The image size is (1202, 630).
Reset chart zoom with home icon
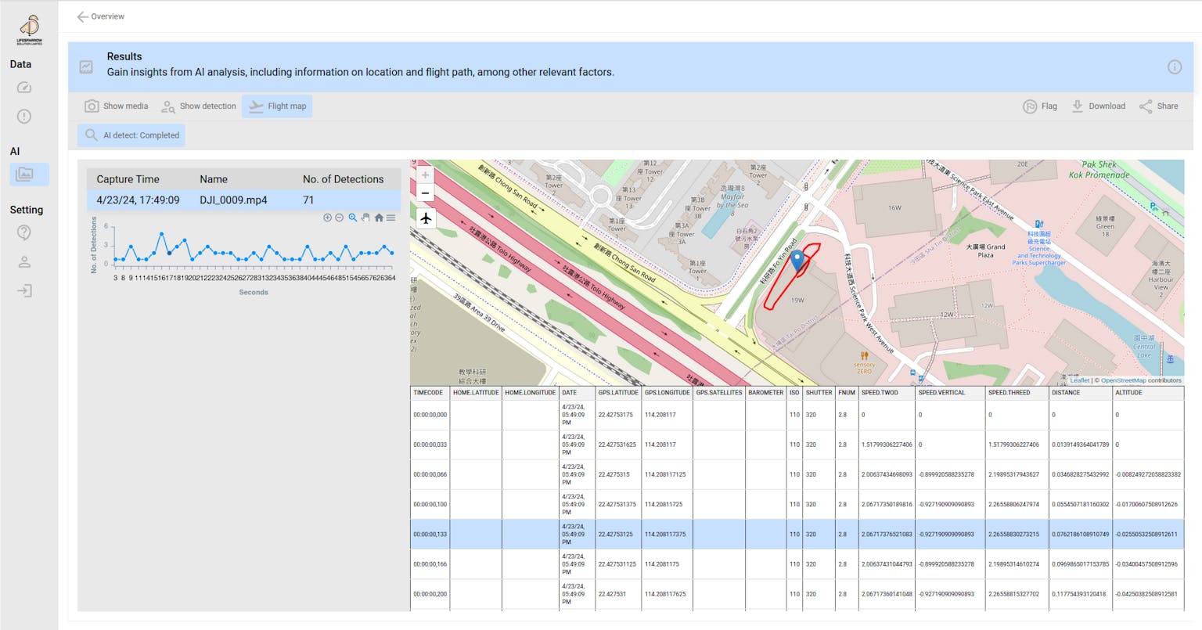click(x=379, y=218)
